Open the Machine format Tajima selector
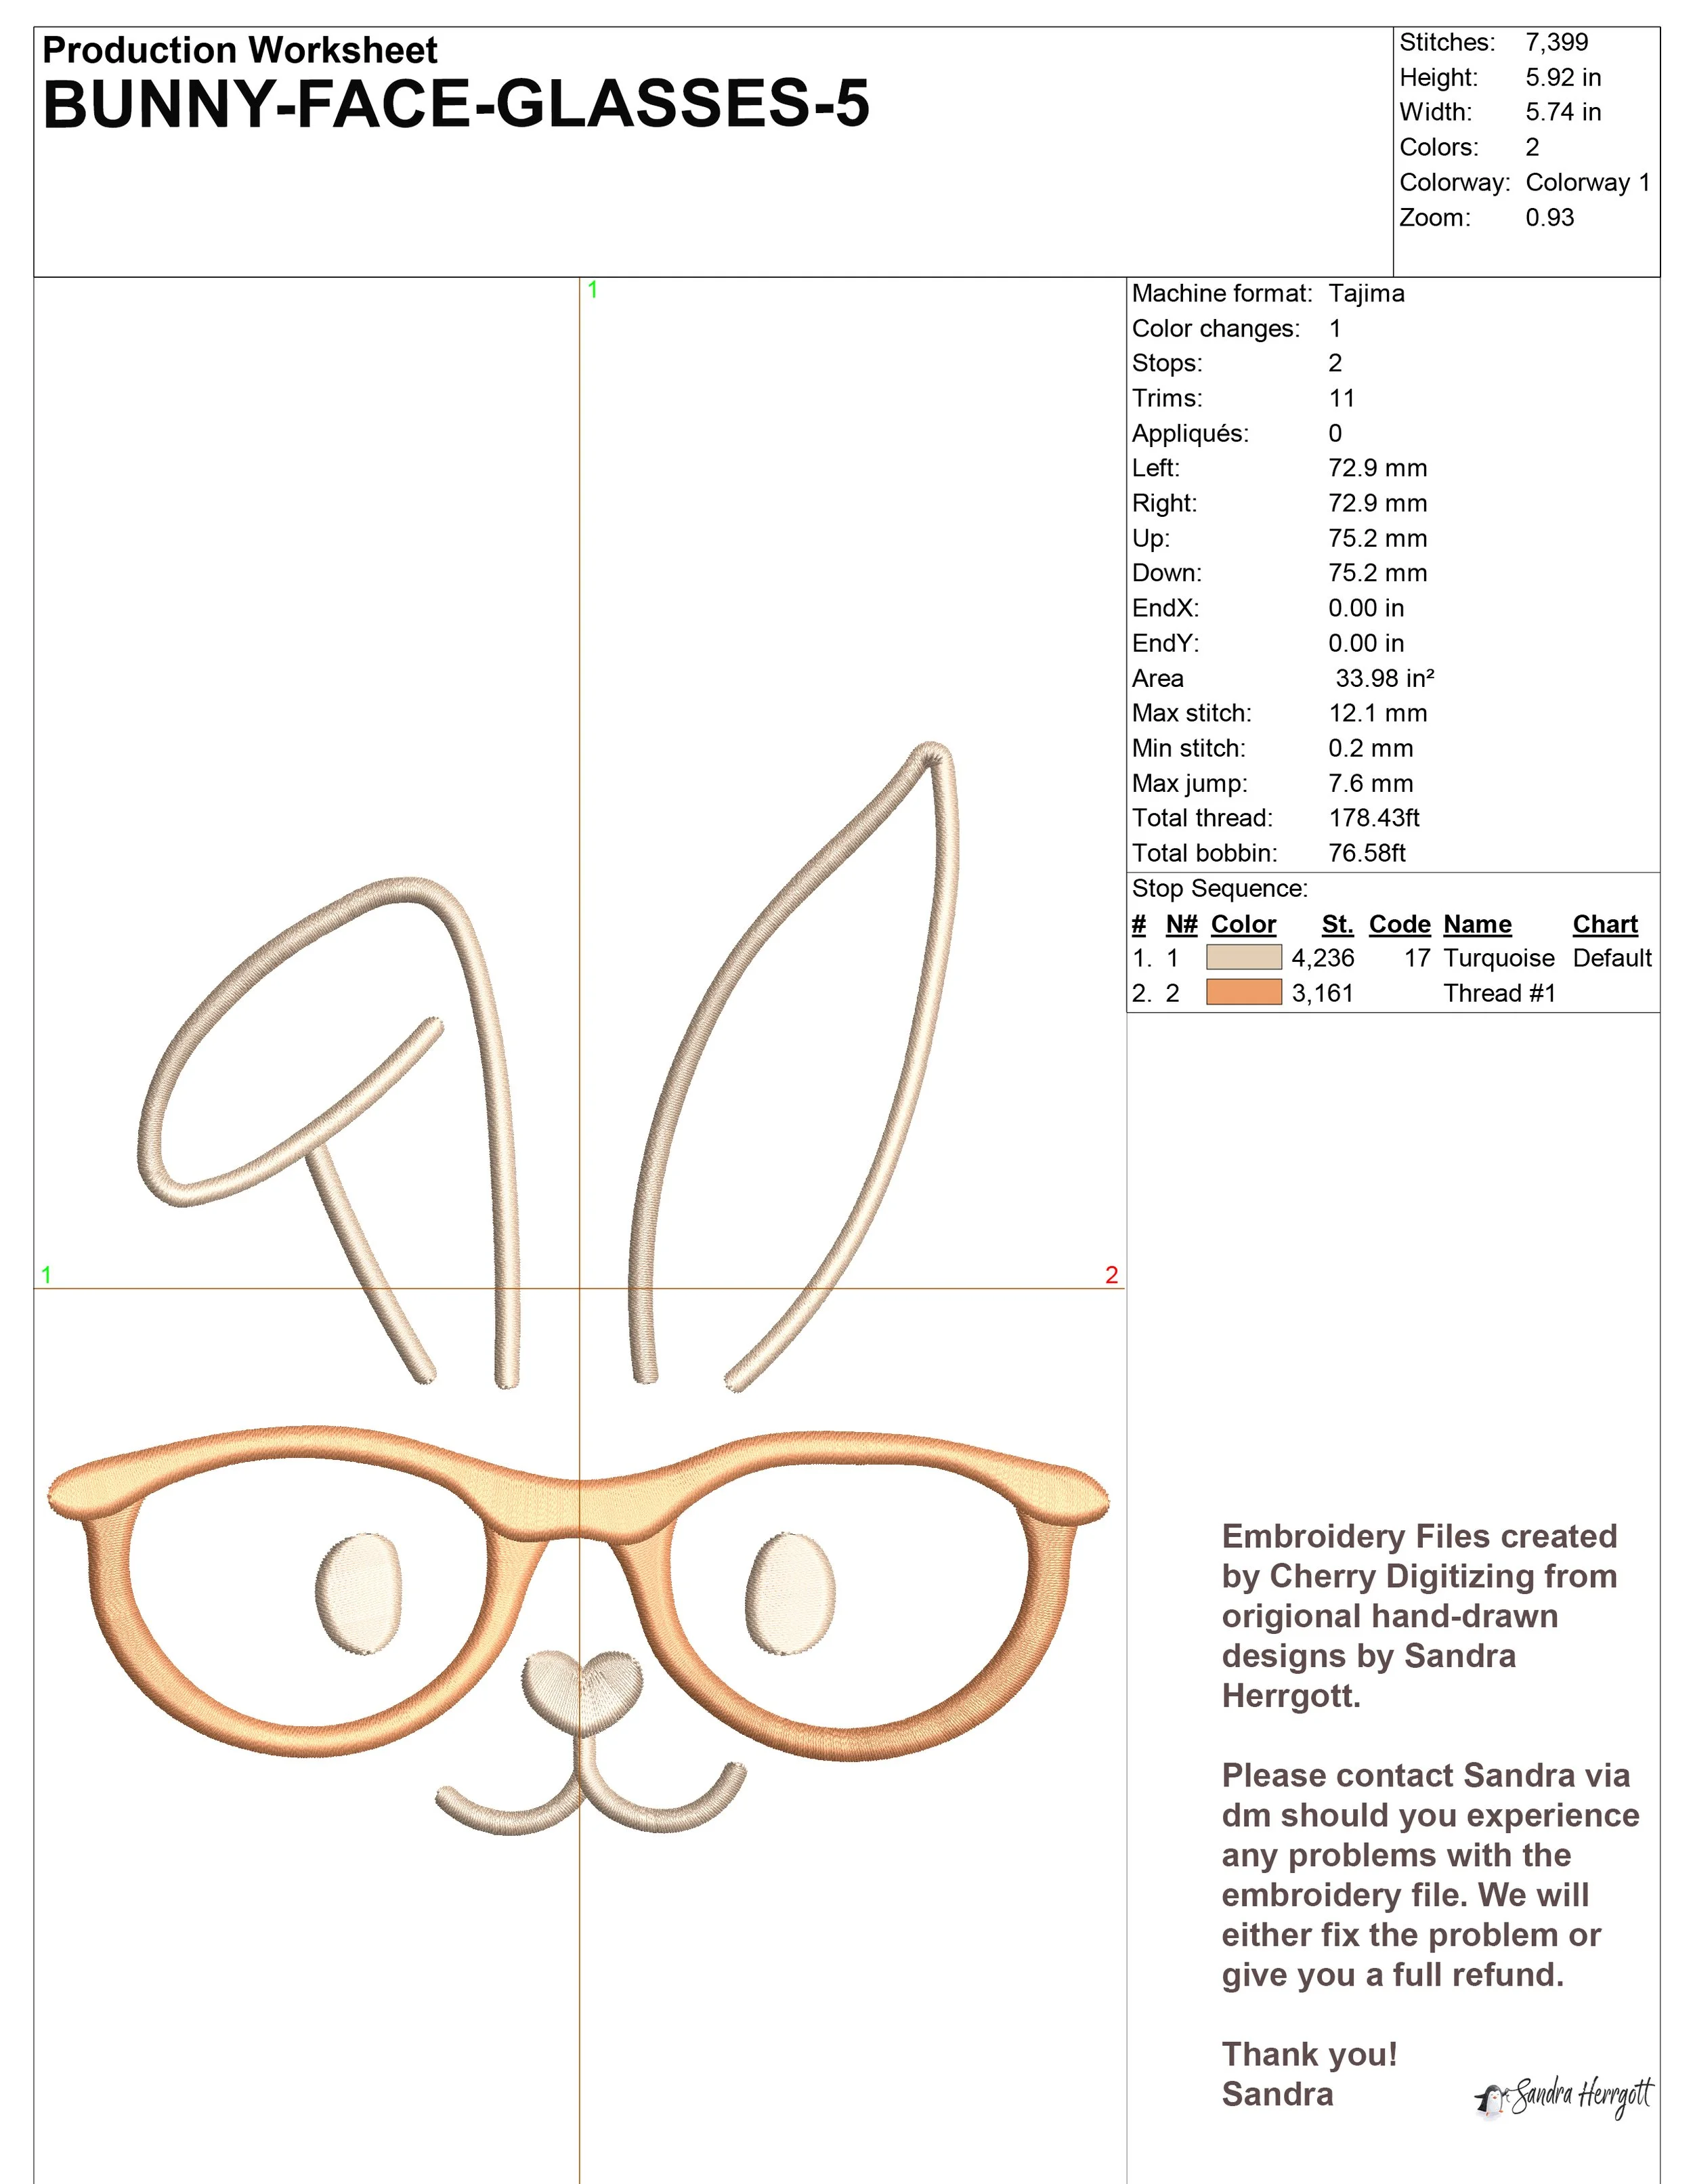 [x=1367, y=294]
